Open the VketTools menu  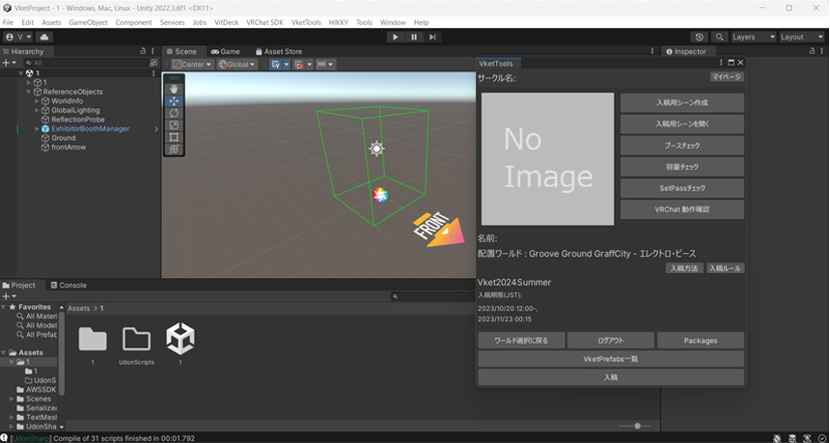pos(306,22)
